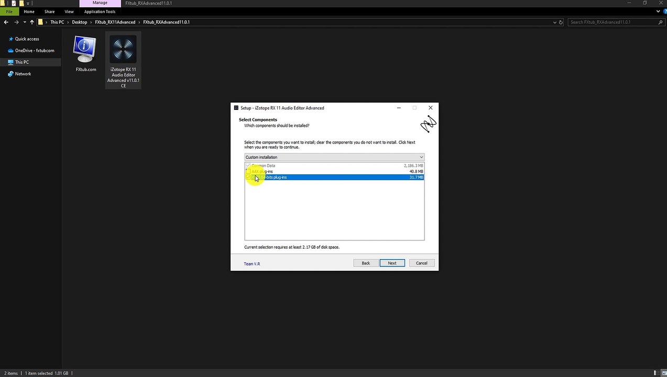The width and height of the screenshot is (667, 377).
Task: Select the 40.8 MB size value
Action: 416,171
